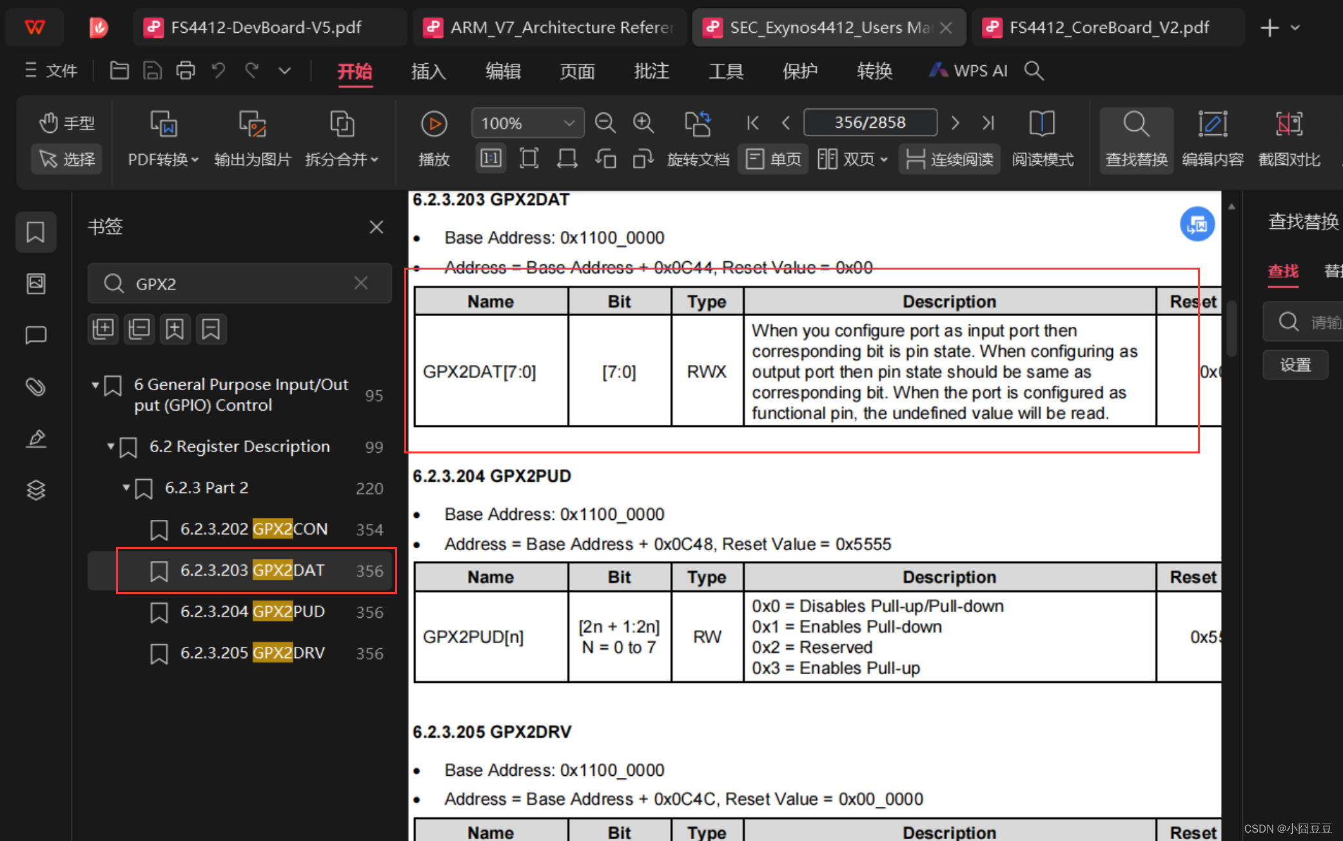
Task: Open the WPS home logo tab
Action: 35,27
